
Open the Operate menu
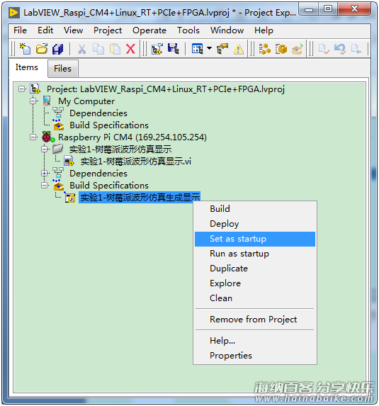pyautogui.click(x=149, y=30)
